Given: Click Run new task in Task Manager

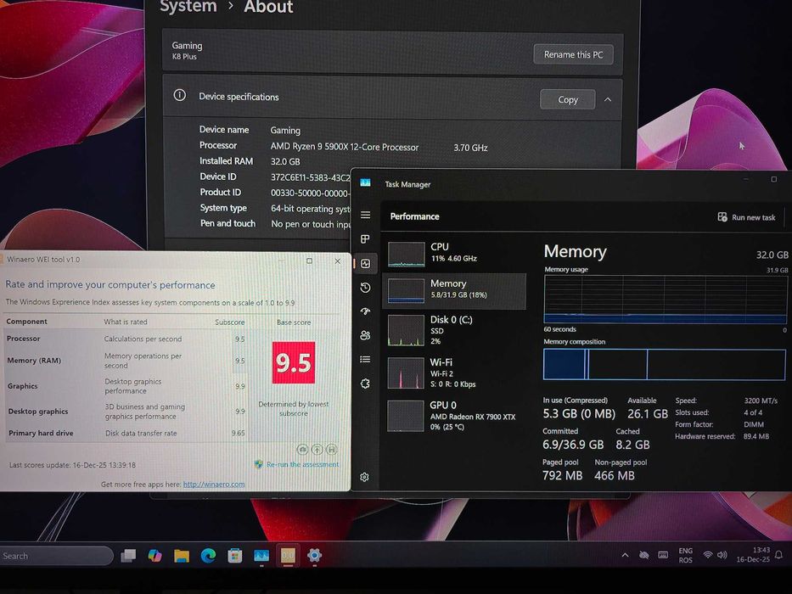Looking at the screenshot, I should pyautogui.click(x=746, y=217).
